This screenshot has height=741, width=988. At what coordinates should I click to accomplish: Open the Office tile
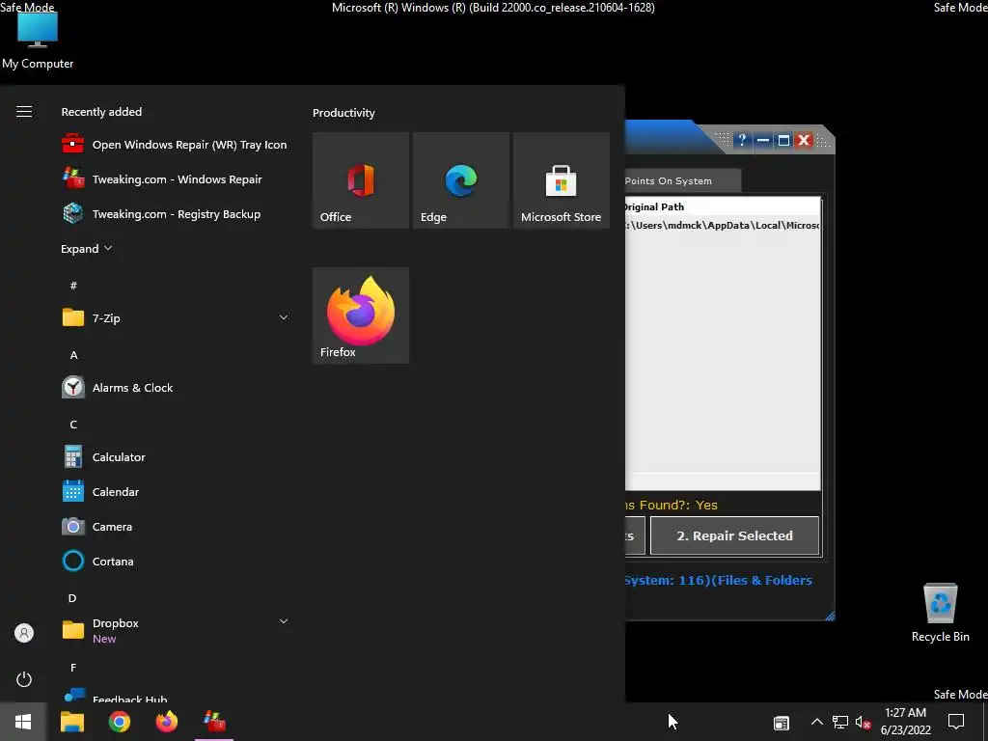361,180
